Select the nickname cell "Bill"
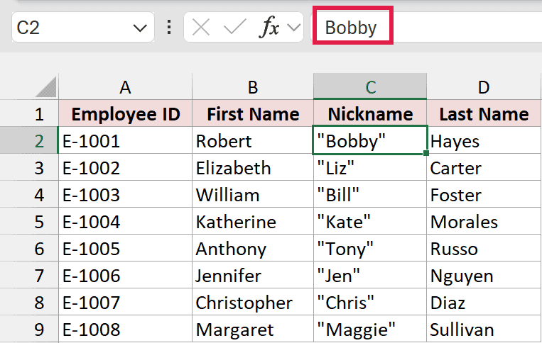 [370, 194]
